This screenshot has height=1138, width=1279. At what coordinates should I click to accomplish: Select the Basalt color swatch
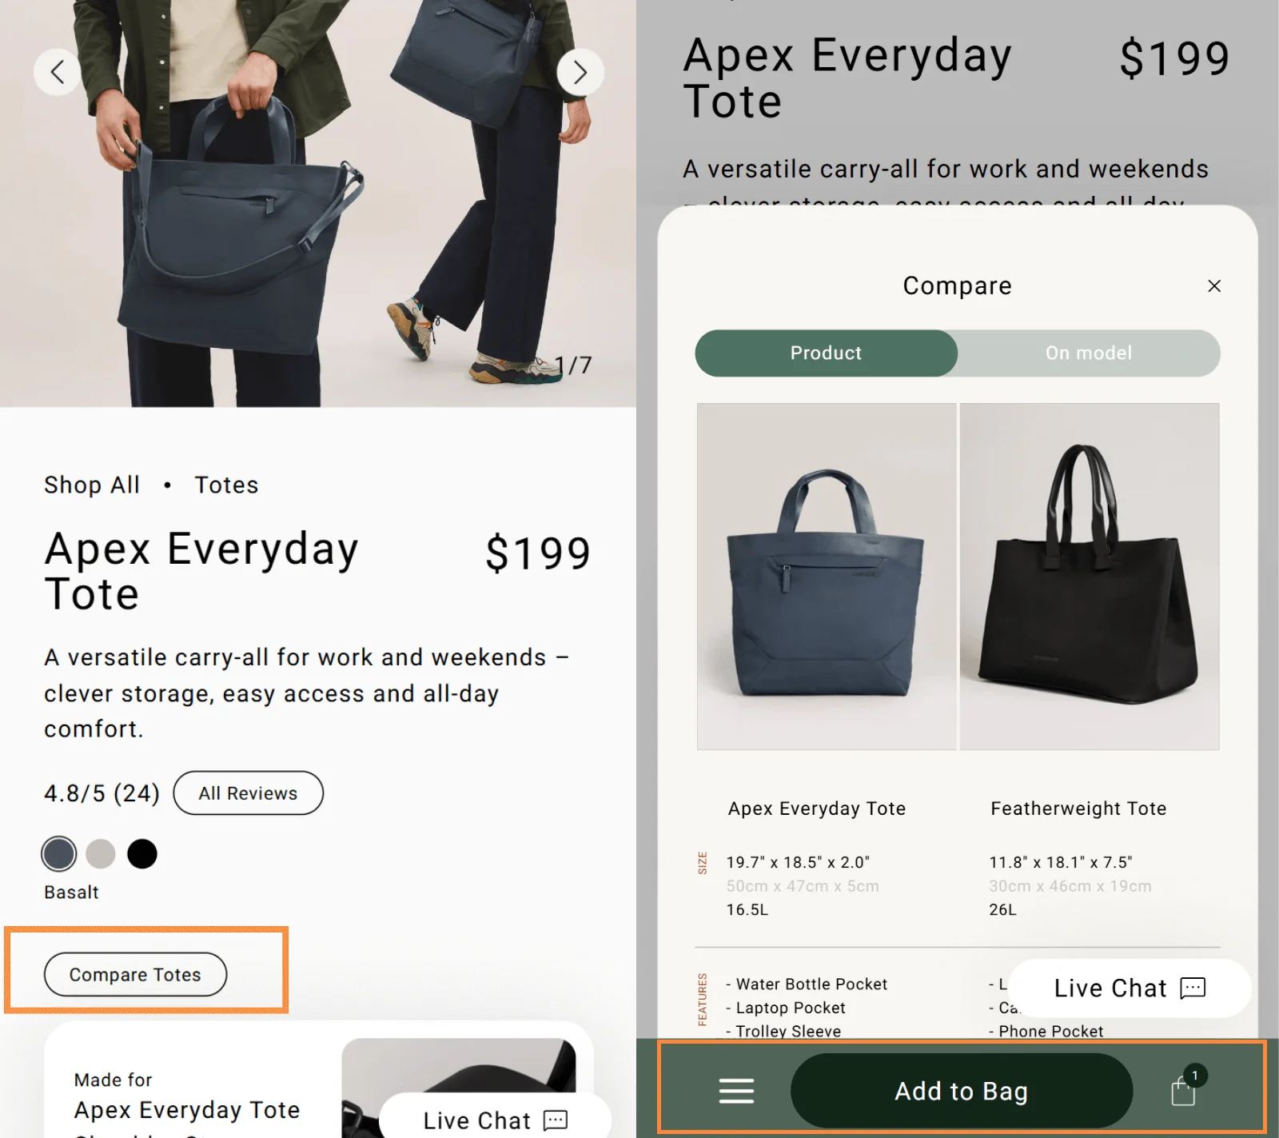point(59,854)
